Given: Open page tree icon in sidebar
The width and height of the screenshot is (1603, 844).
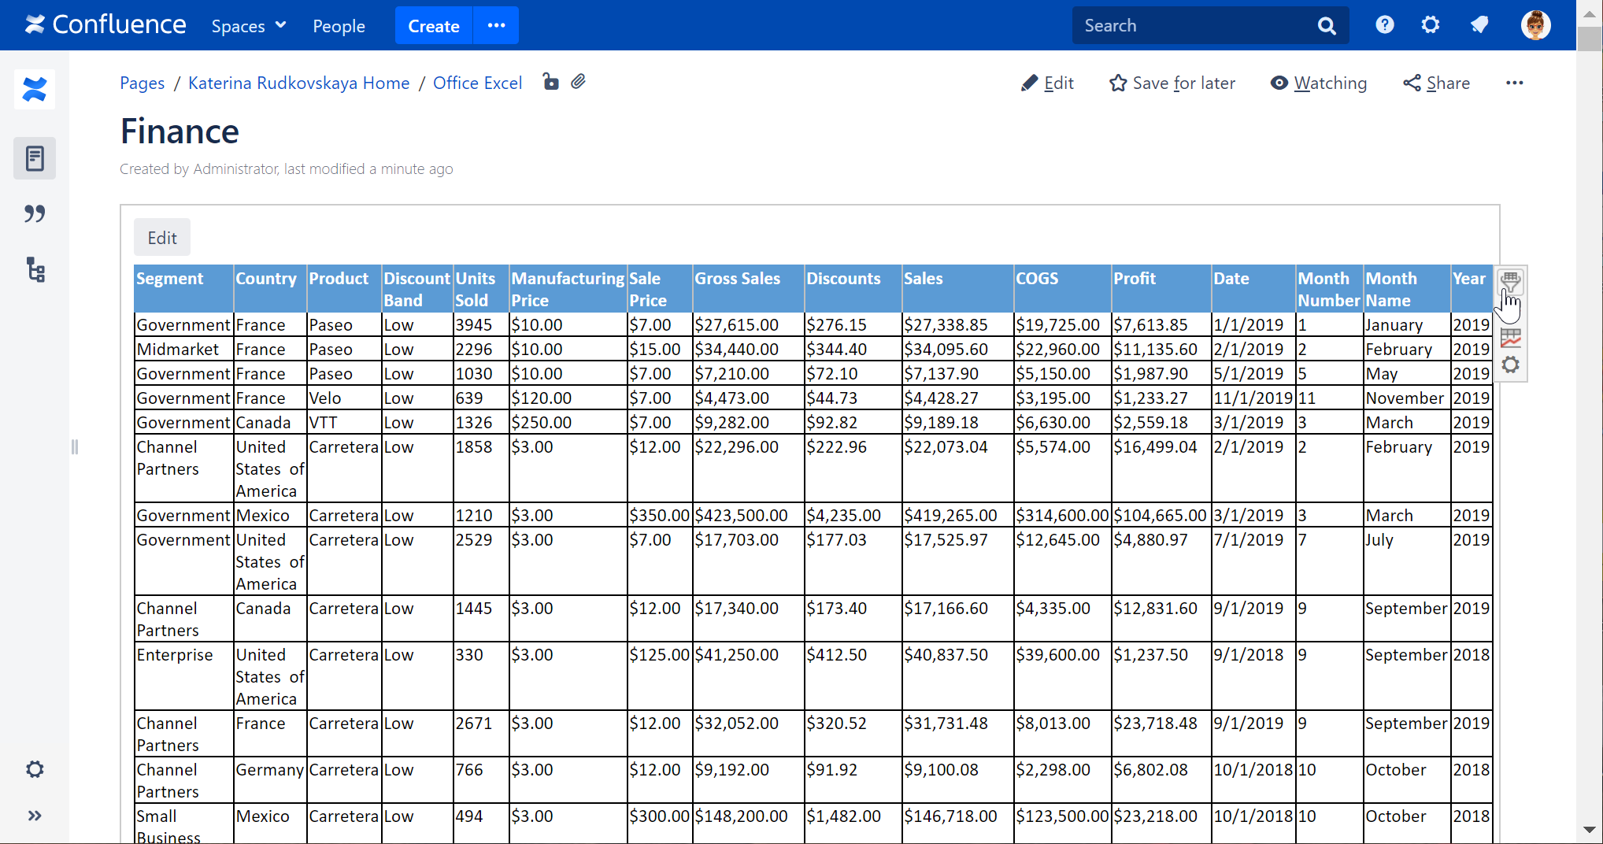Looking at the screenshot, I should pyautogui.click(x=35, y=270).
